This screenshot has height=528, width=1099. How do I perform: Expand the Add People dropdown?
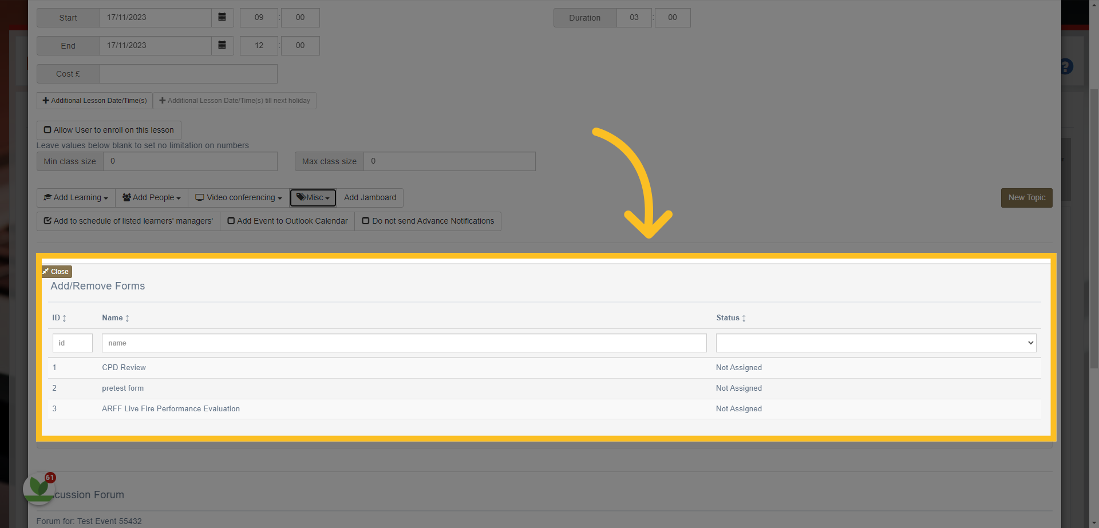[x=152, y=197]
